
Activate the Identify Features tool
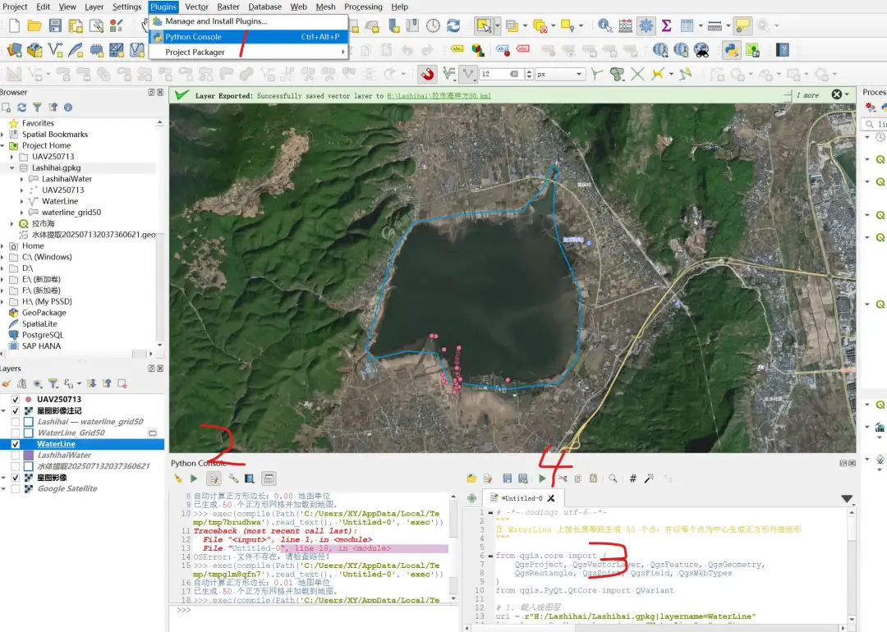604,25
